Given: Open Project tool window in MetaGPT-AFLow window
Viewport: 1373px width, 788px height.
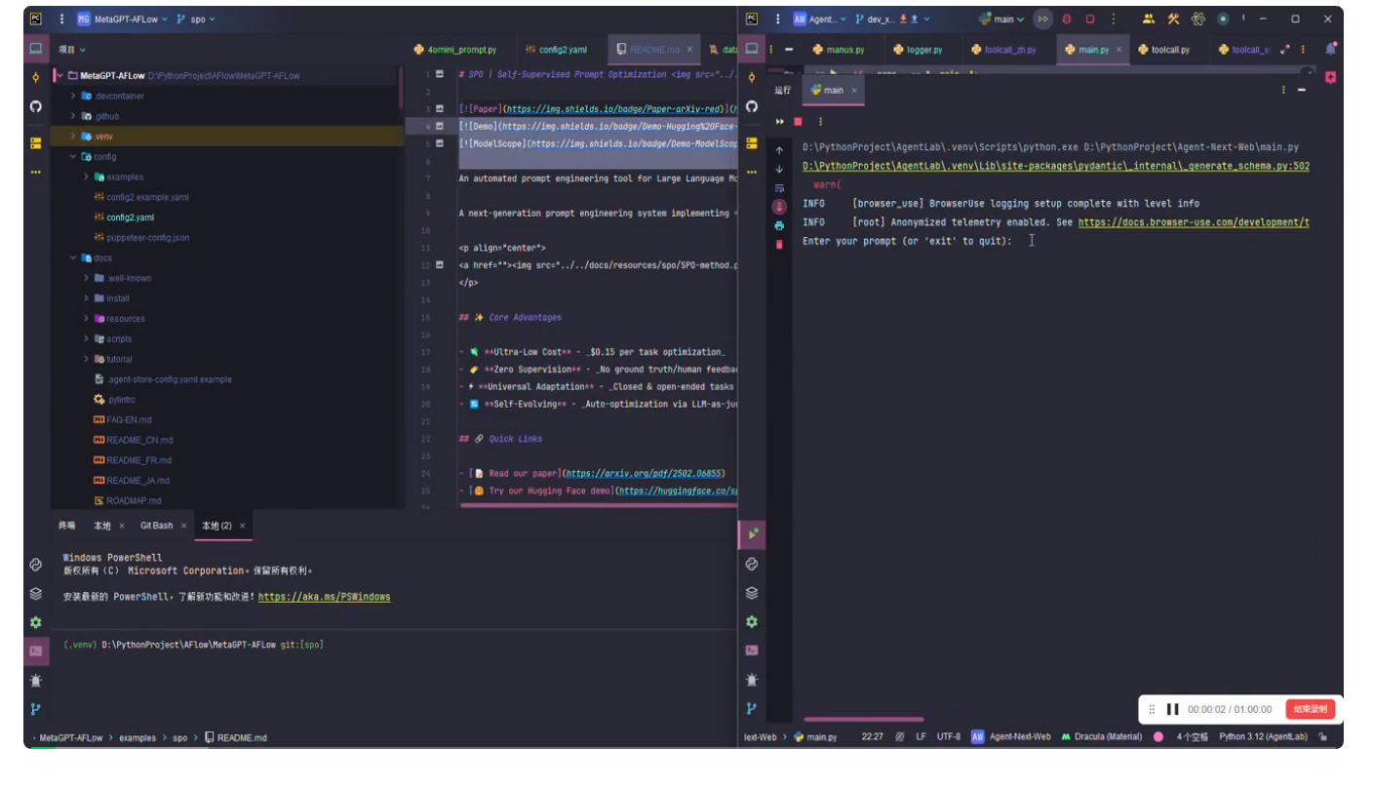Looking at the screenshot, I should (36, 49).
